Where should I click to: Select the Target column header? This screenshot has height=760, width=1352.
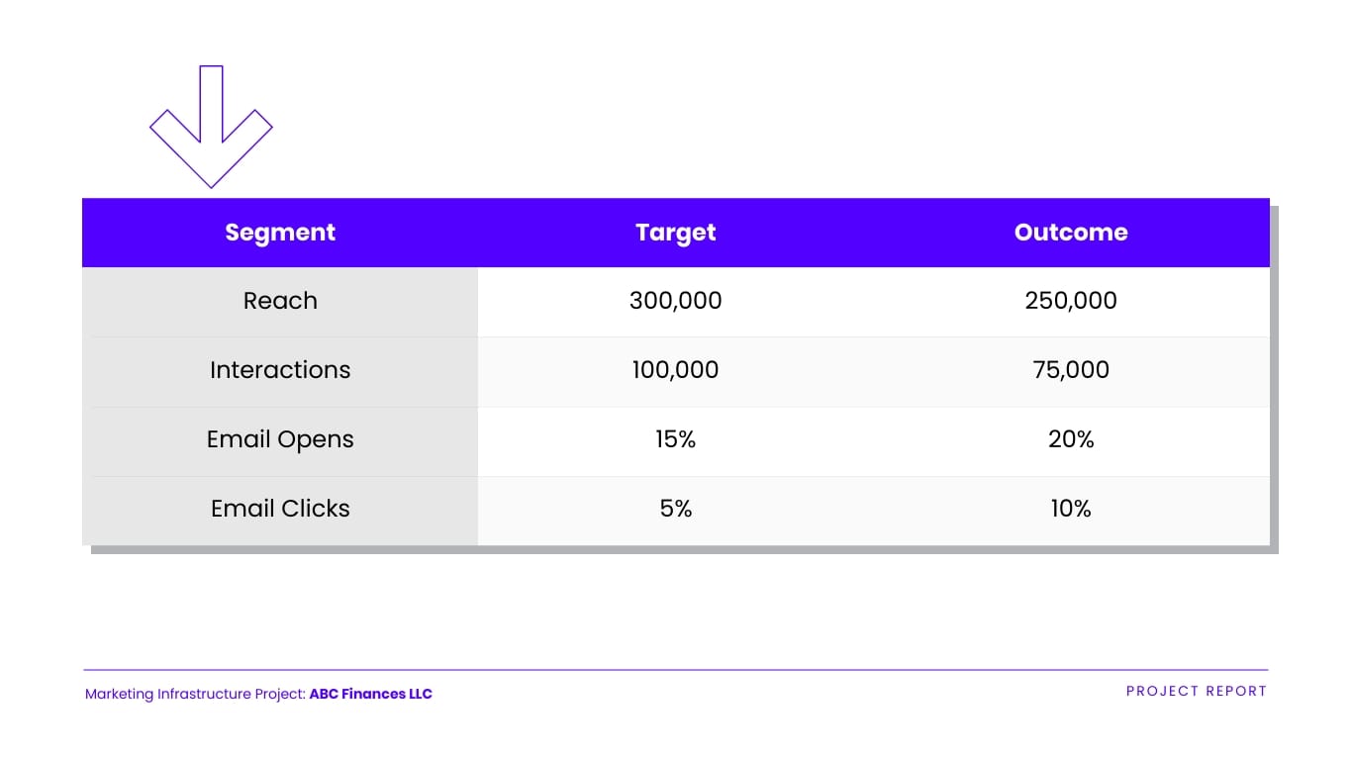(x=675, y=233)
